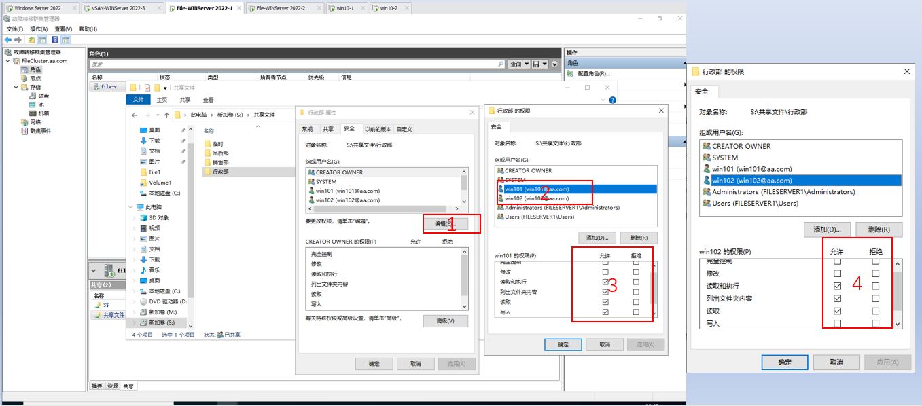
Task: Collapse the FileCluster.aa.com tree node
Action: (x=7, y=61)
